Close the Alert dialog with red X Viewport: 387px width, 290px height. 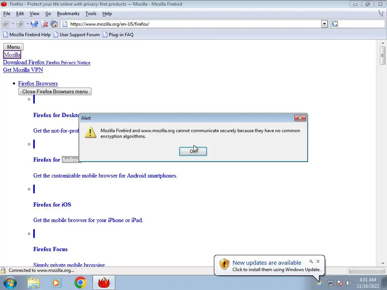coord(300,118)
